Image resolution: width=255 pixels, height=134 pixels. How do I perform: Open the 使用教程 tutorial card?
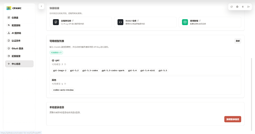point(210,22)
